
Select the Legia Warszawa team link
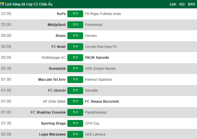point(52,134)
